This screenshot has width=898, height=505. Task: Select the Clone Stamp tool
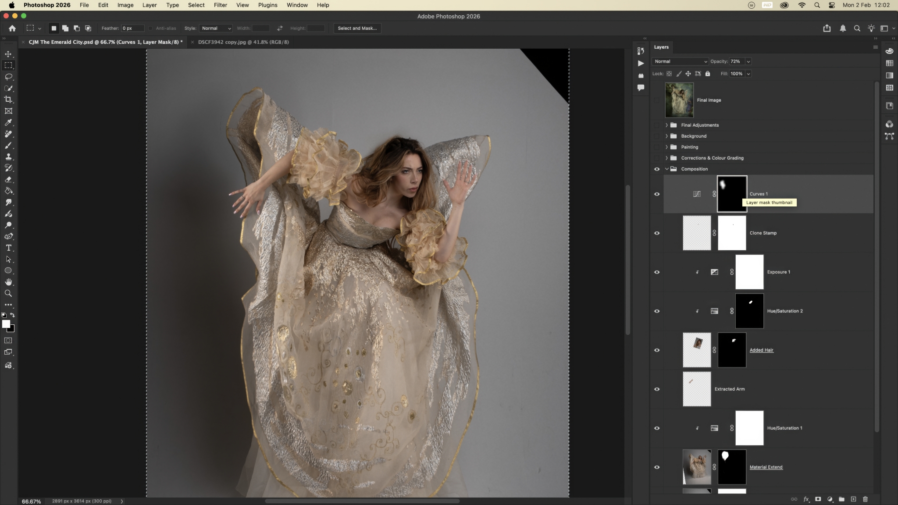coord(8,156)
